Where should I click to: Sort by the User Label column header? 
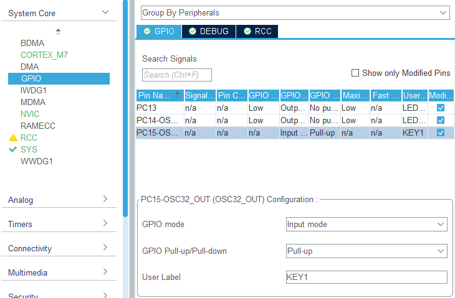click(x=414, y=96)
